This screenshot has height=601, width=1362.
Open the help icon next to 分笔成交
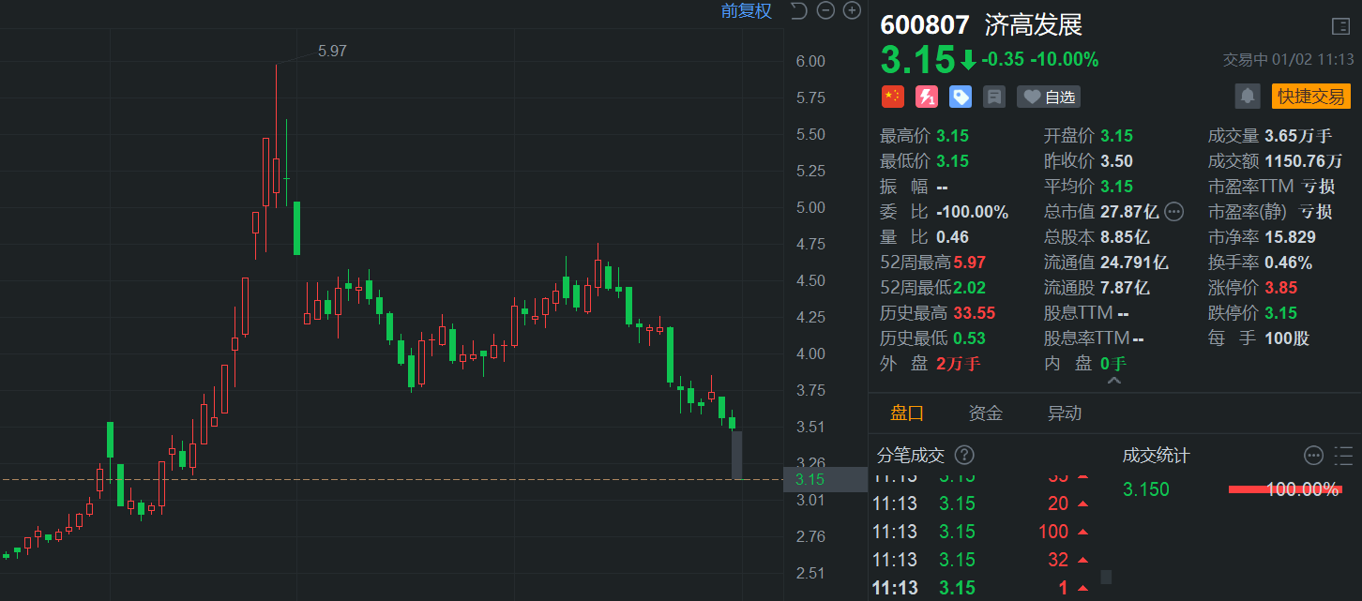[x=964, y=456]
